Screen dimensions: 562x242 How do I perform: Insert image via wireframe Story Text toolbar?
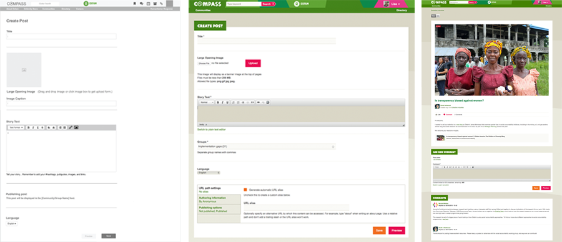76,127
